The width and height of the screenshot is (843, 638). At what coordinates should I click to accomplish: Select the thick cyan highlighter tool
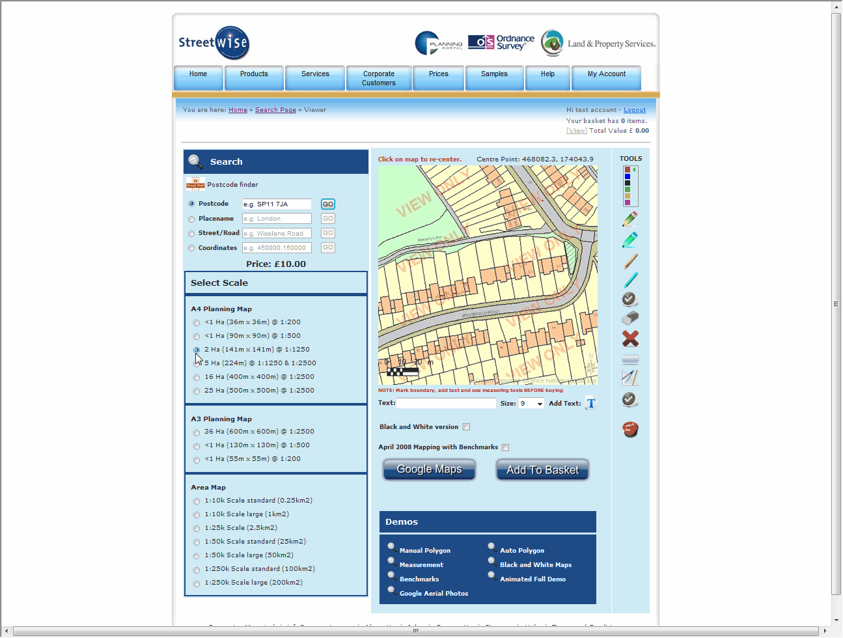point(629,240)
